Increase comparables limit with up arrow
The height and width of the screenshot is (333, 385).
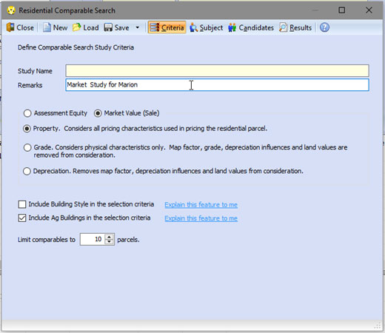tap(110, 237)
